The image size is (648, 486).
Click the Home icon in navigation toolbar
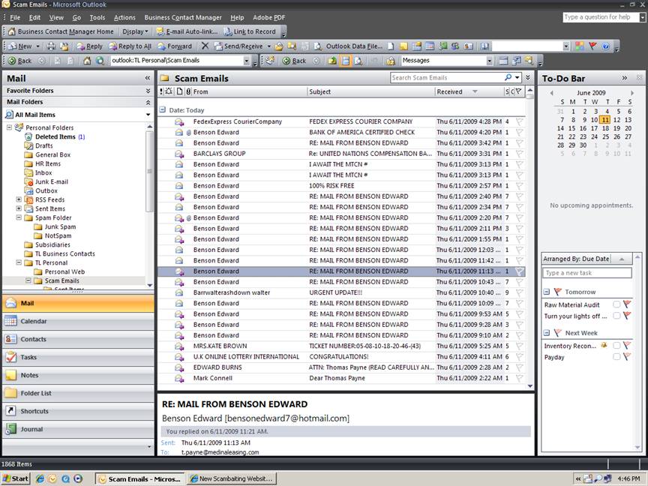point(87,61)
